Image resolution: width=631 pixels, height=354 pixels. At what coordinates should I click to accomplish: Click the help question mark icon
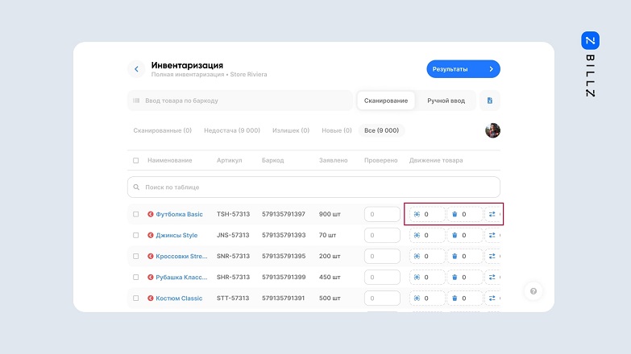click(x=532, y=291)
